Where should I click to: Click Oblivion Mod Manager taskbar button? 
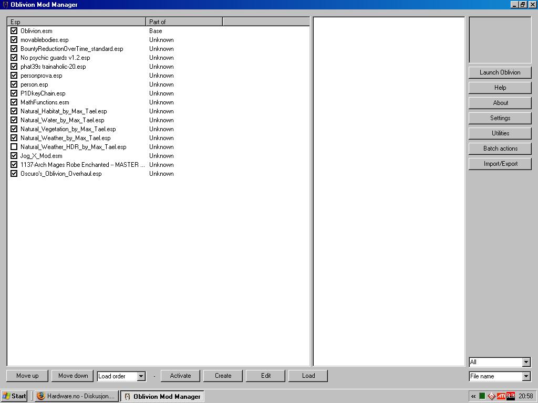pyautogui.click(x=163, y=396)
